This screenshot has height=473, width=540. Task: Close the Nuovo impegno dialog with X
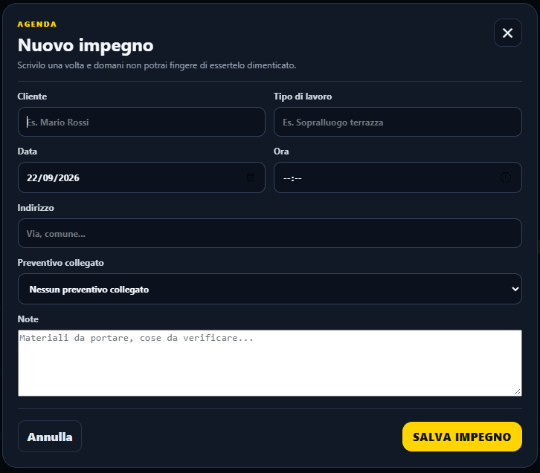(x=507, y=33)
